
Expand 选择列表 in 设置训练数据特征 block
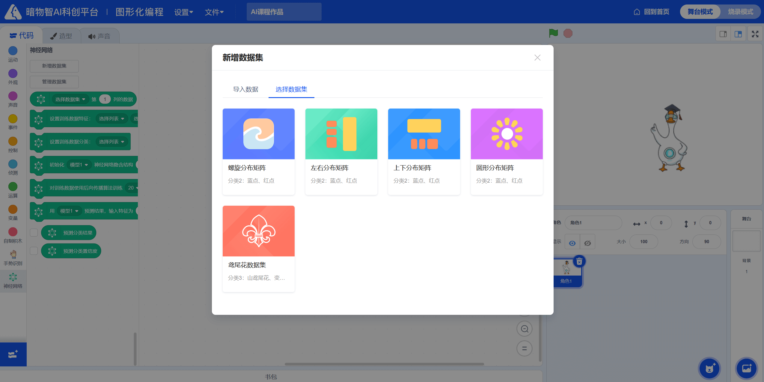(111, 118)
